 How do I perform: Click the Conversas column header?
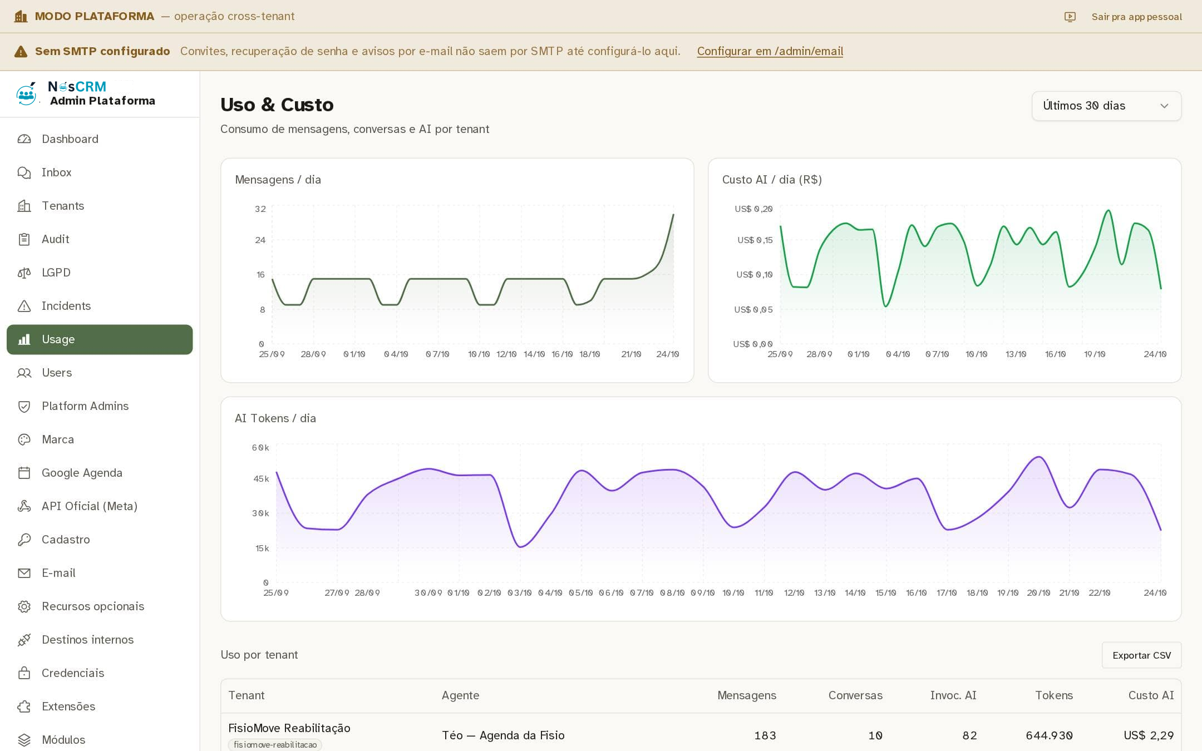[x=855, y=695]
